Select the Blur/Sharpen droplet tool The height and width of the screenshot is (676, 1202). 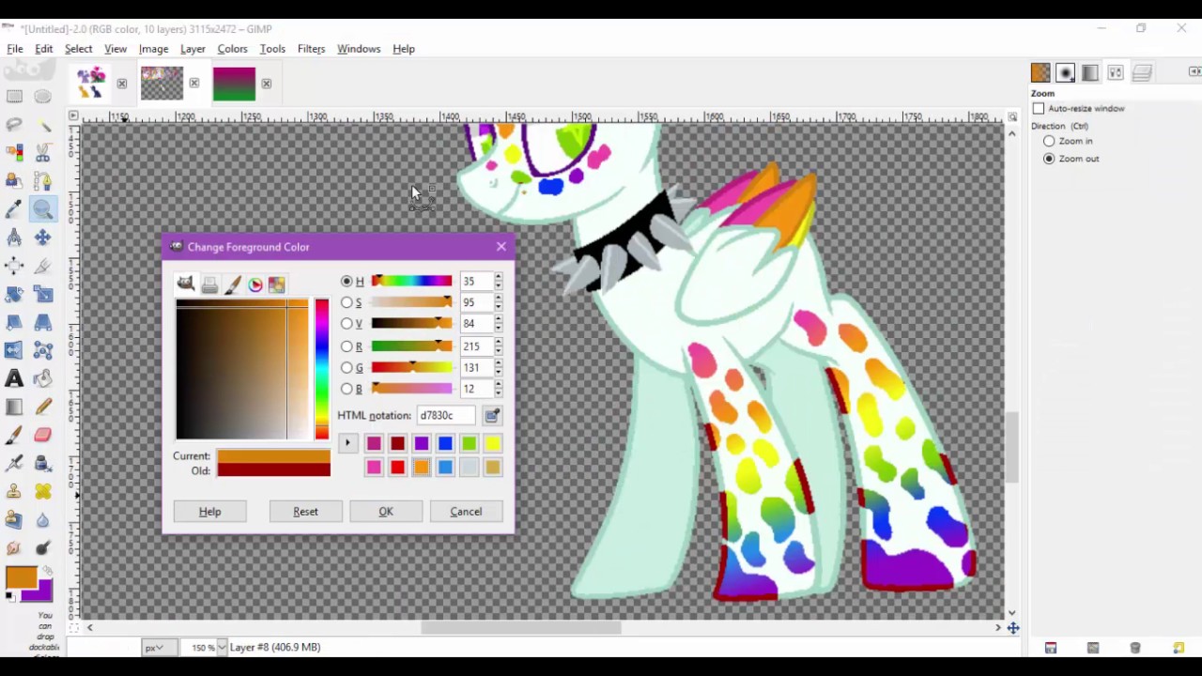coord(42,518)
